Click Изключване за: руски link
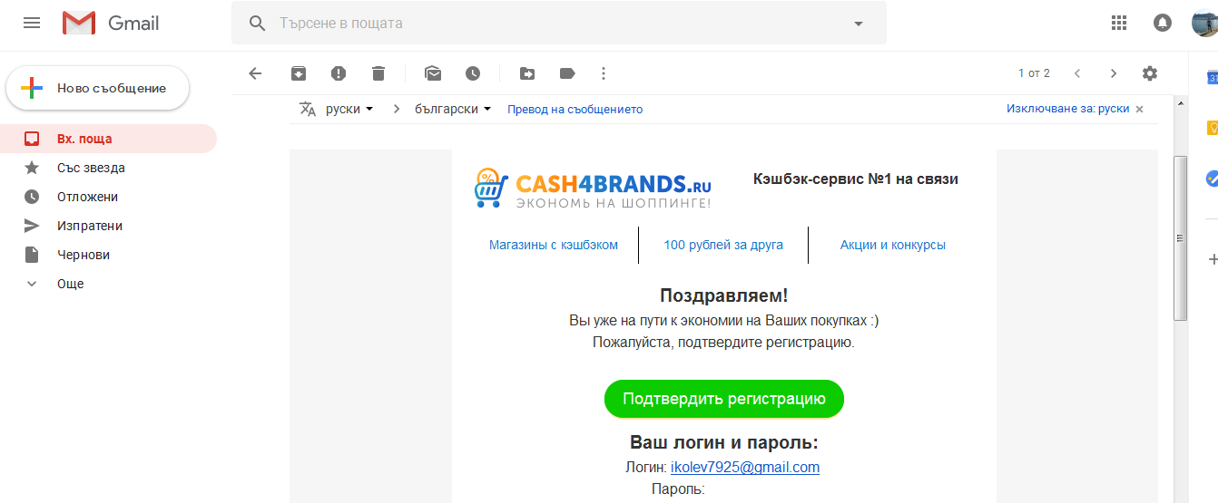Image resolution: width=1218 pixels, height=503 pixels. [1067, 108]
